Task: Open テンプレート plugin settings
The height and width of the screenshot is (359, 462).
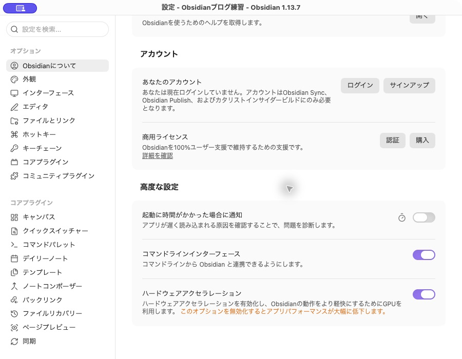Action: pos(57,272)
